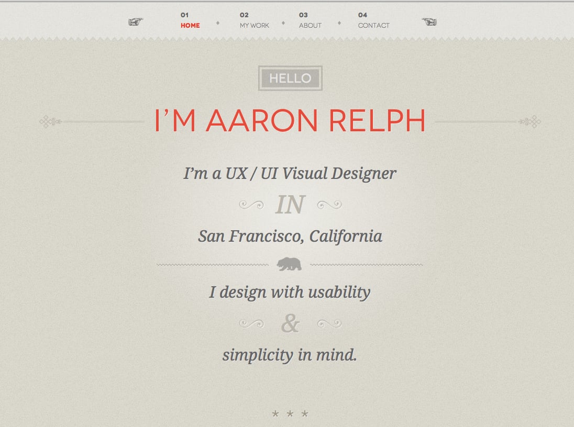Click the three asterisks at page bottom

(x=290, y=413)
